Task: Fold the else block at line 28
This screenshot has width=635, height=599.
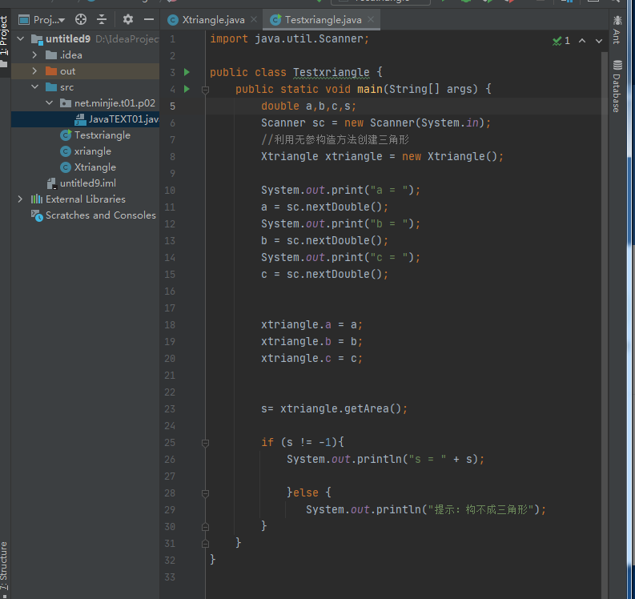Action: [x=206, y=493]
